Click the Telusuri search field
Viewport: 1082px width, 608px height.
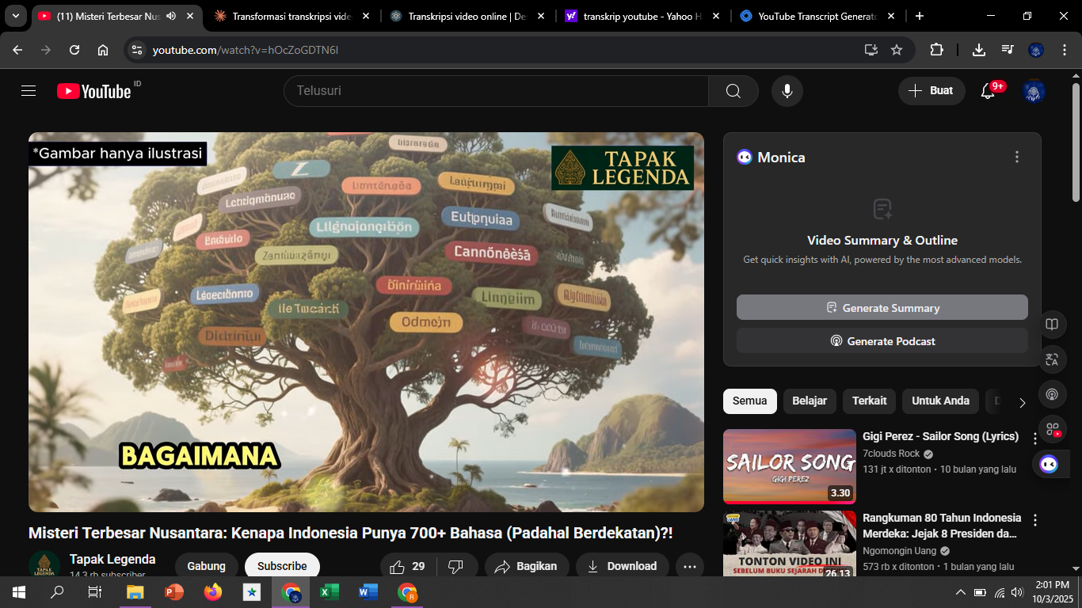[x=496, y=91]
